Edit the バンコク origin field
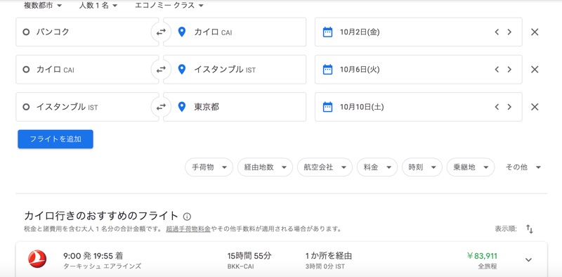The image size is (562, 277). click(x=87, y=32)
